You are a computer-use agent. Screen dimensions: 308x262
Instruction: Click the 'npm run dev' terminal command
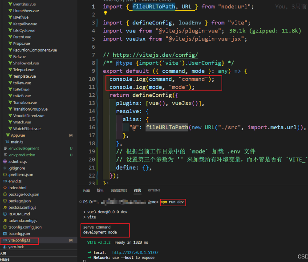coord(172,202)
